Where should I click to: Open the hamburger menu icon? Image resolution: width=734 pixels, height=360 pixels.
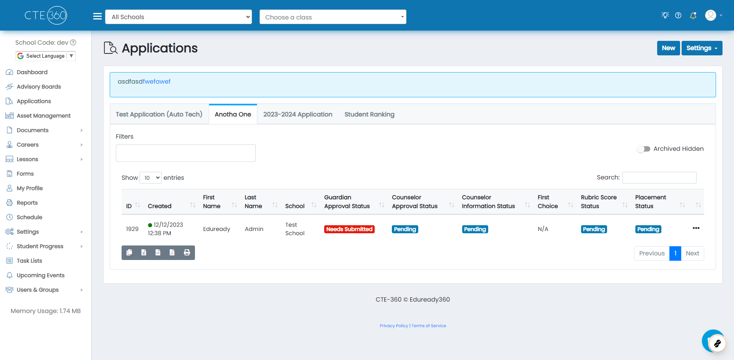pyautogui.click(x=97, y=16)
